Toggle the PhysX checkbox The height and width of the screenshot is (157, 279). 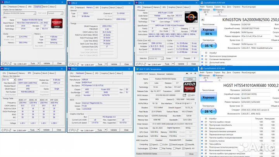(x=174, y=148)
